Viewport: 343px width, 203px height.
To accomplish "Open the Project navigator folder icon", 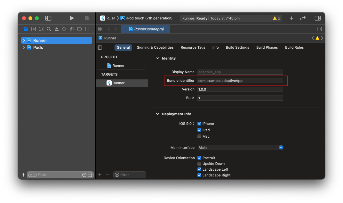I will [x=26, y=29].
